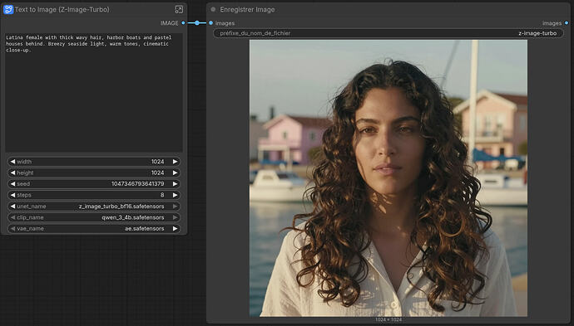Viewport: 574px width, 326px height.
Task: Click the generated portrait image preview
Action: point(388,178)
